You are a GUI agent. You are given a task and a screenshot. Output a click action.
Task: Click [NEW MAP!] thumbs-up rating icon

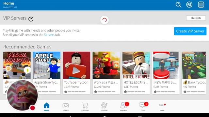coord(155,92)
